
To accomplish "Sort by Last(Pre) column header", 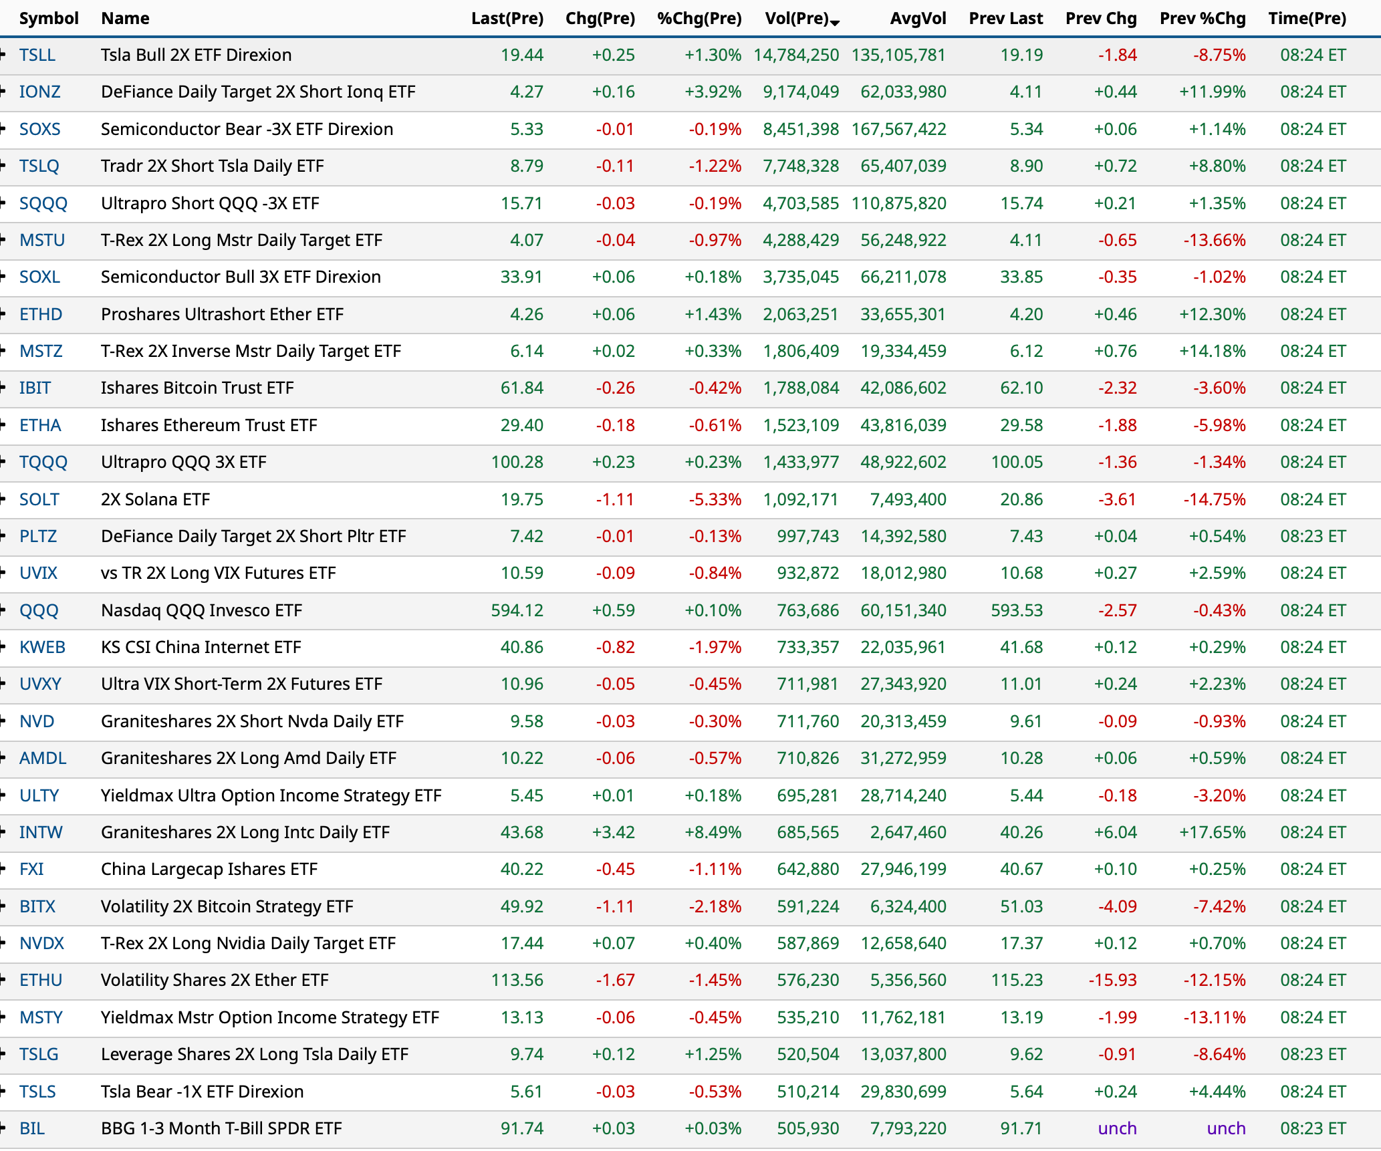I will [x=507, y=18].
